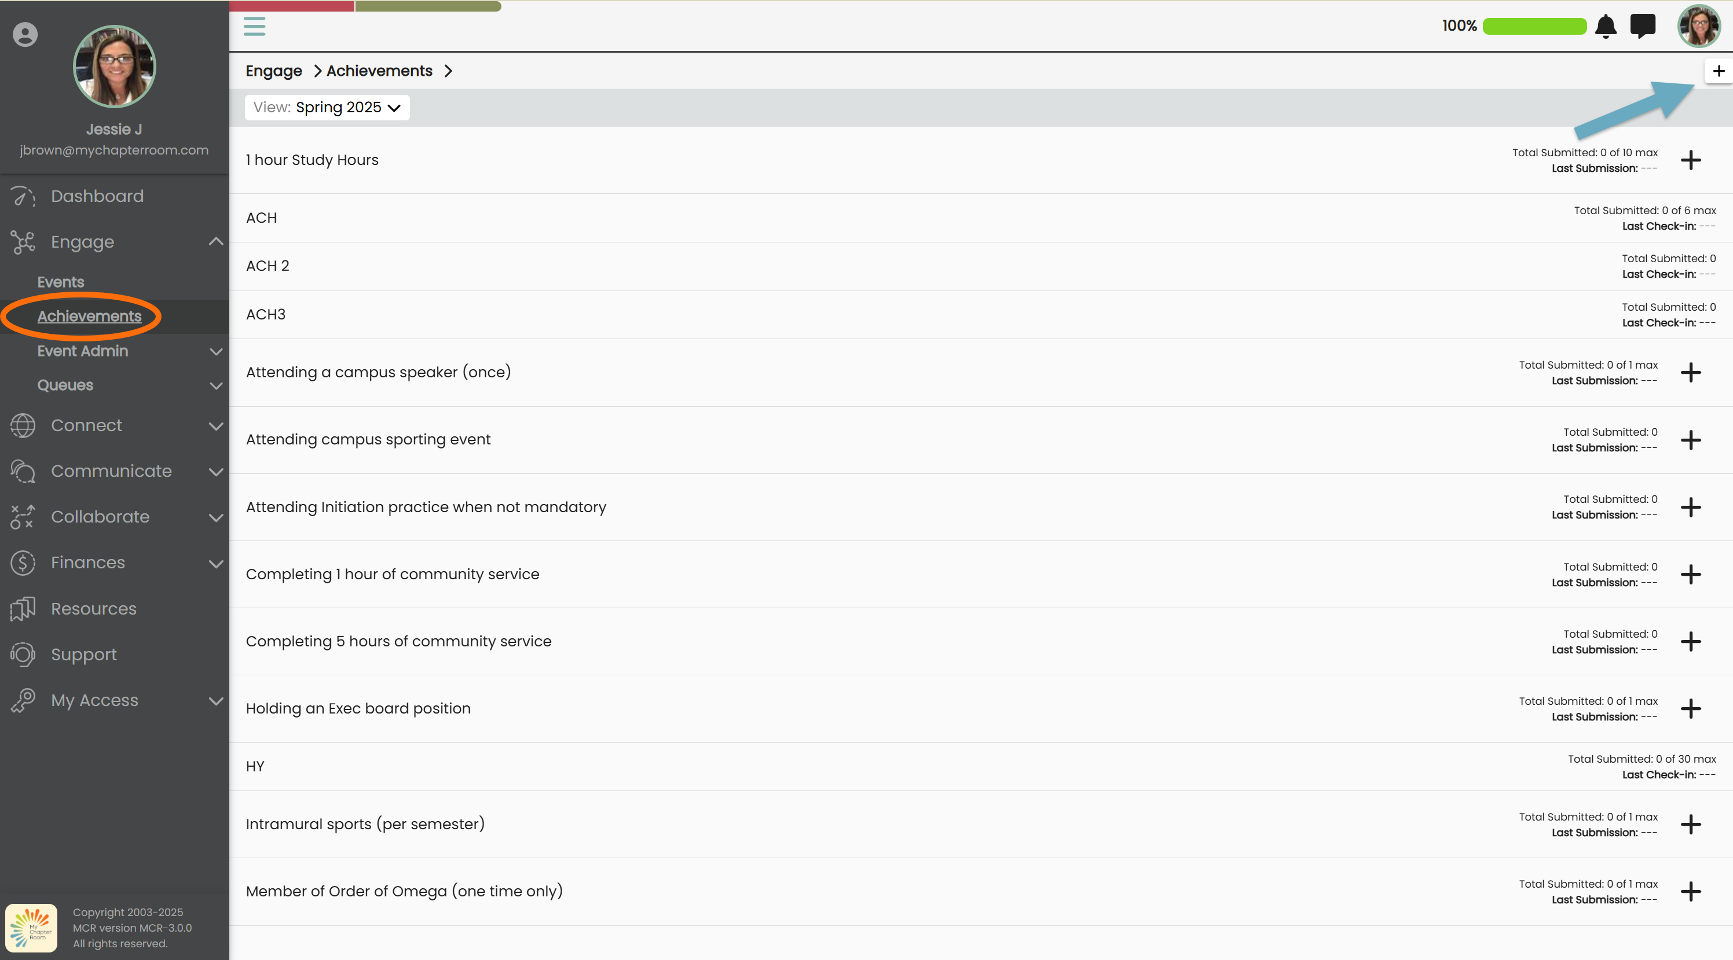
Task: Open the notifications bell
Action: tap(1606, 26)
